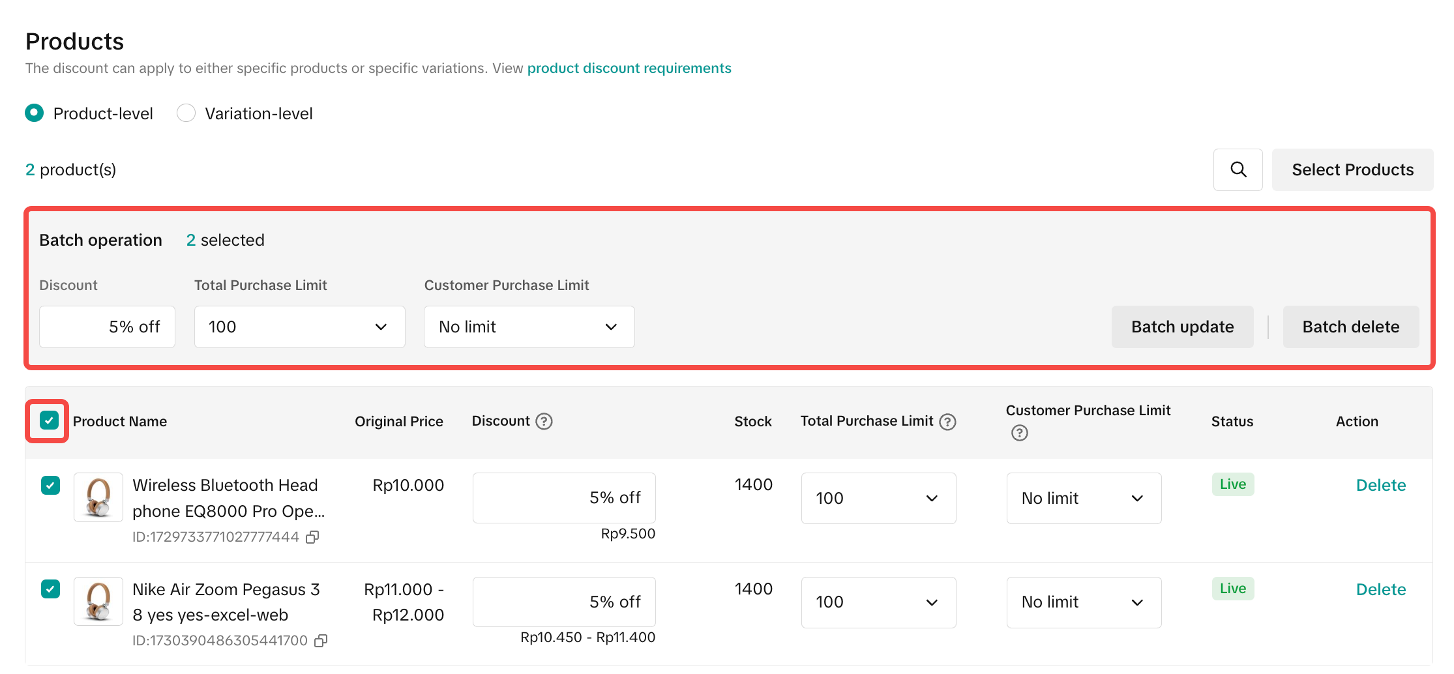Open product discount requirements link
1454x674 pixels.
(x=629, y=68)
